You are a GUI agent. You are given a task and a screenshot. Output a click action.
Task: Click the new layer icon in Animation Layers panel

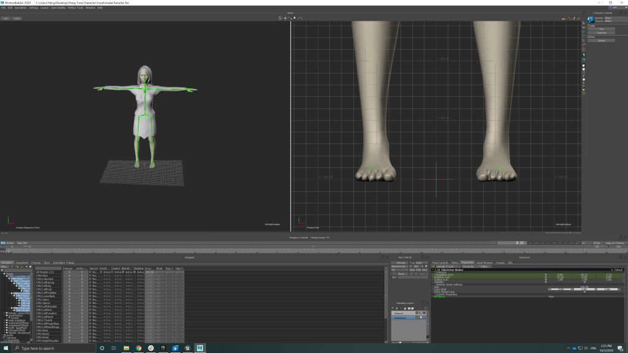(393, 308)
